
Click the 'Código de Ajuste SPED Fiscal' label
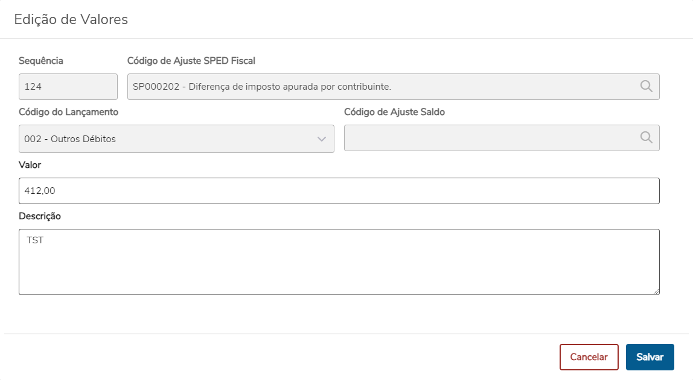pos(191,61)
